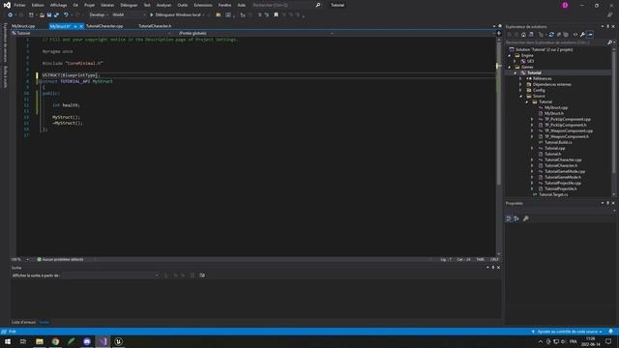Open the Tutorial project scope dropdown

point(92,34)
